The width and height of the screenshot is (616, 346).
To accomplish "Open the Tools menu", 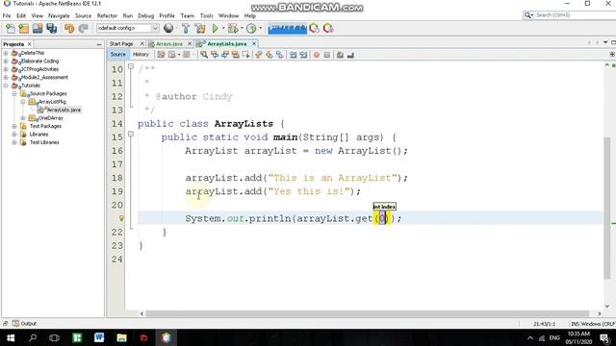I will click(206, 15).
